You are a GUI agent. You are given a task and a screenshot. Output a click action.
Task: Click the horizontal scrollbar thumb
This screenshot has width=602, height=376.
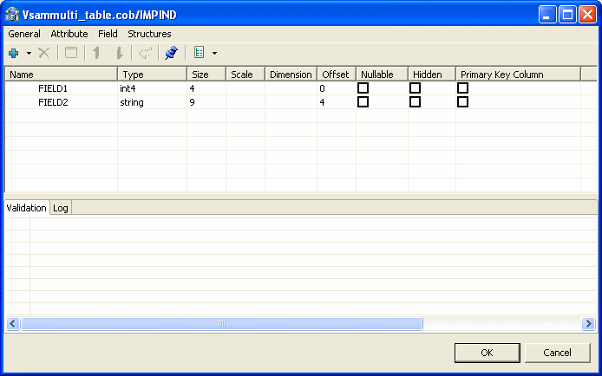pyautogui.click(x=222, y=323)
